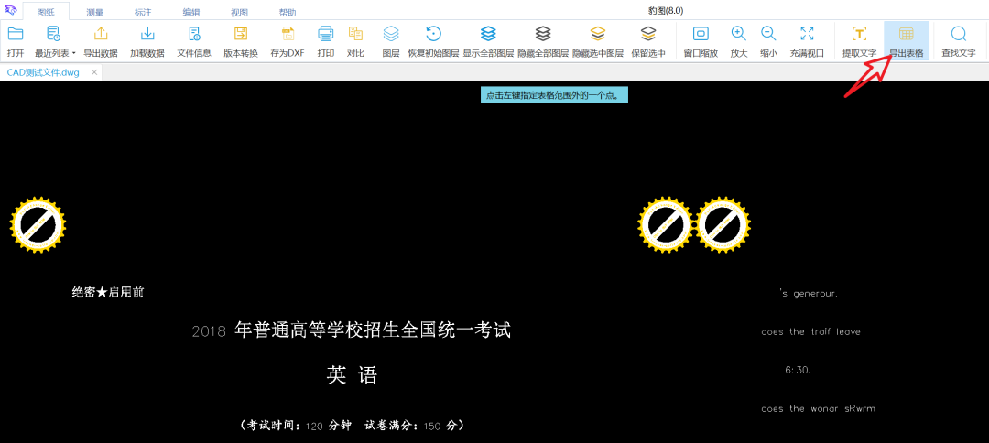This screenshot has height=443, width=989.
Task: Click 恢复初始图层 restore layers icon
Action: click(x=433, y=34)
